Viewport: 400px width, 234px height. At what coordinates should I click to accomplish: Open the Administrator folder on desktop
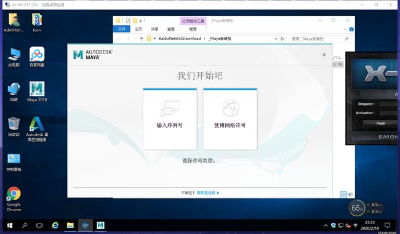coord(14,23)
